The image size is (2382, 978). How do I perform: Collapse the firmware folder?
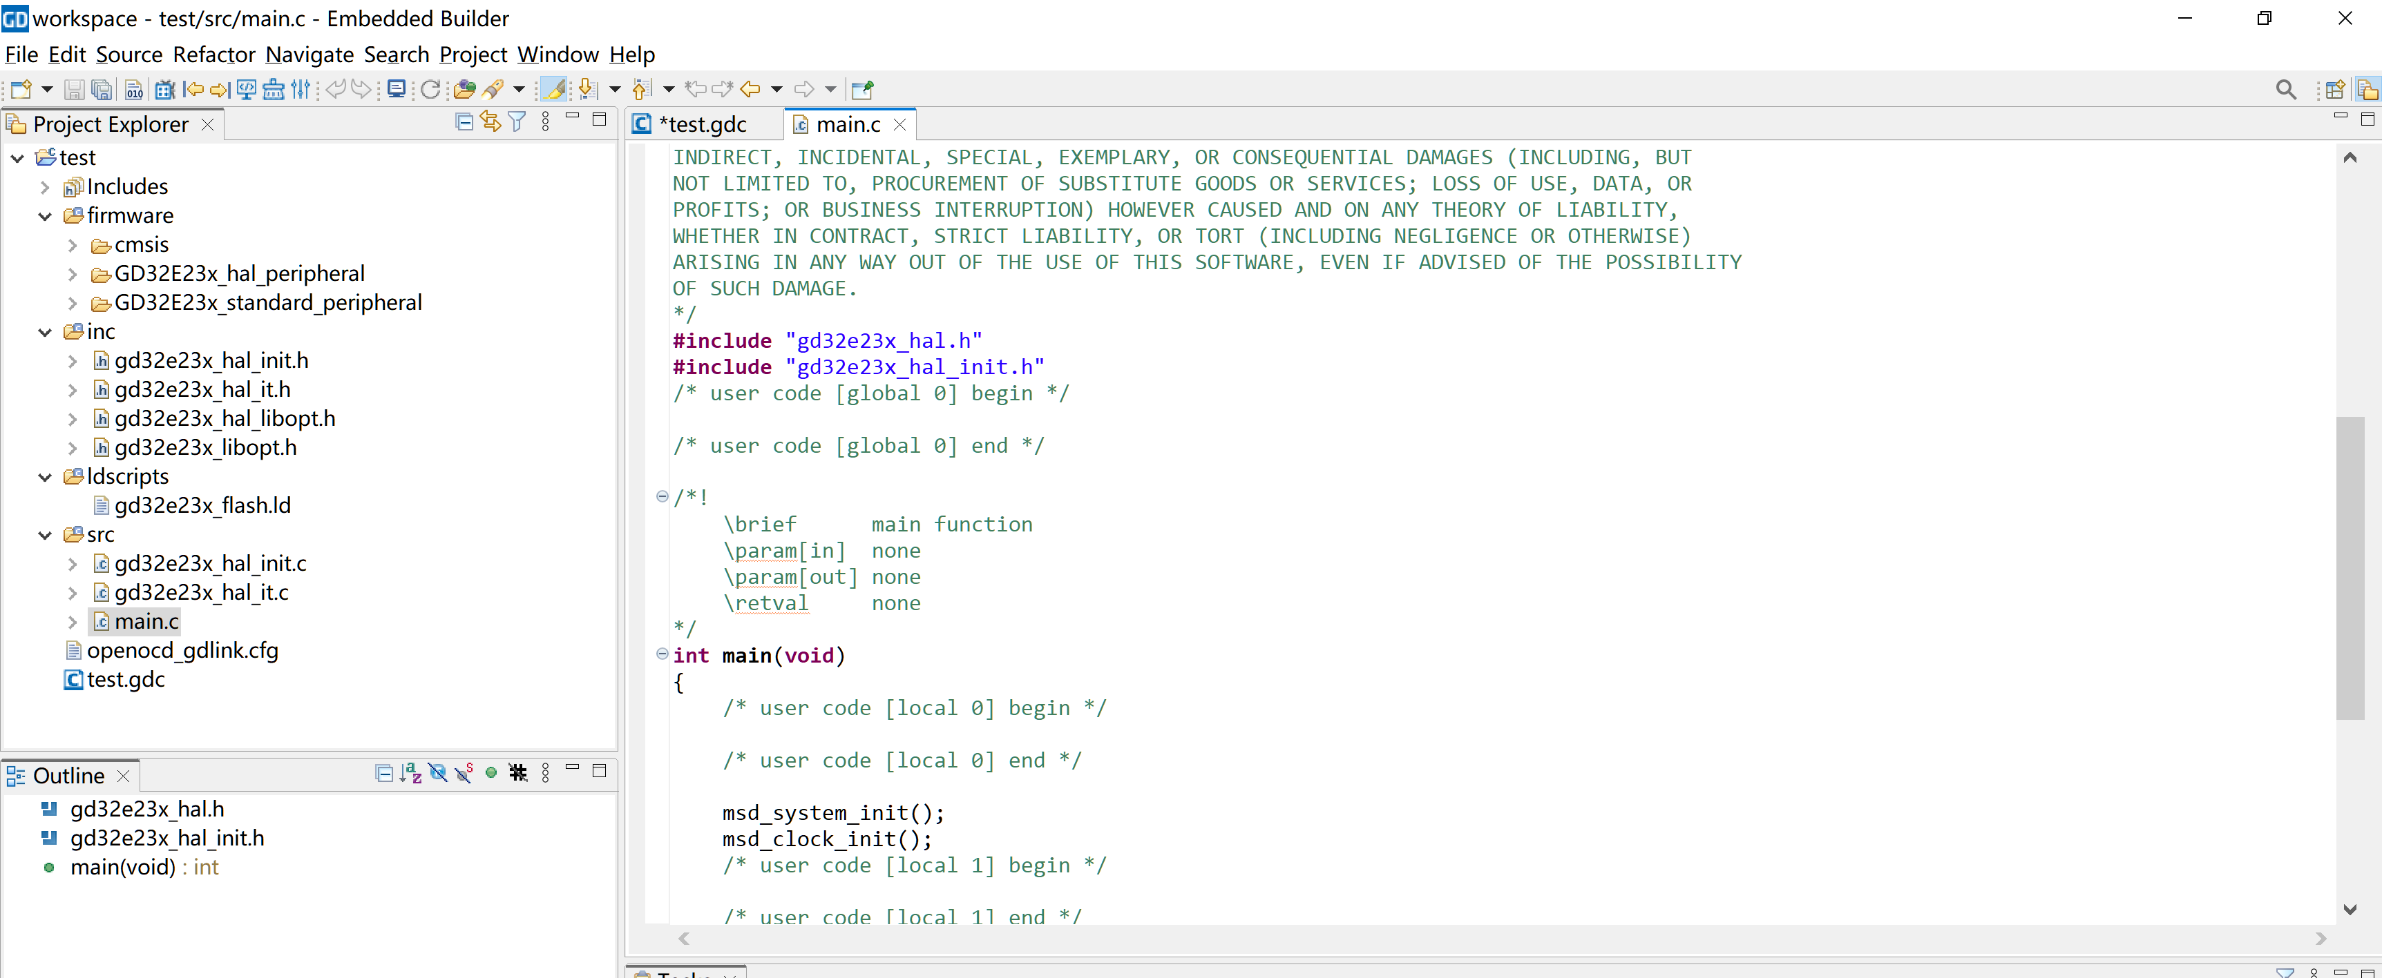[44, 216]
